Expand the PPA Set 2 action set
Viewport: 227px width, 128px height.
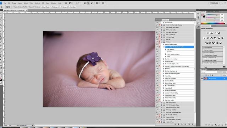point(162,39)
